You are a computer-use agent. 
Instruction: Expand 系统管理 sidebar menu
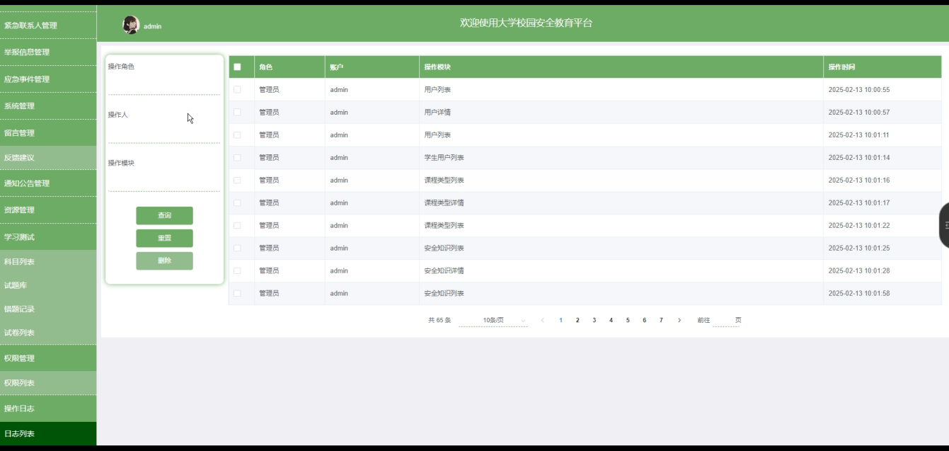pos(48,106)
